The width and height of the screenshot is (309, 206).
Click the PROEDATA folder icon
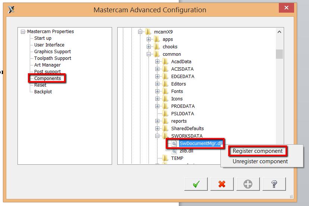point(165,106)
